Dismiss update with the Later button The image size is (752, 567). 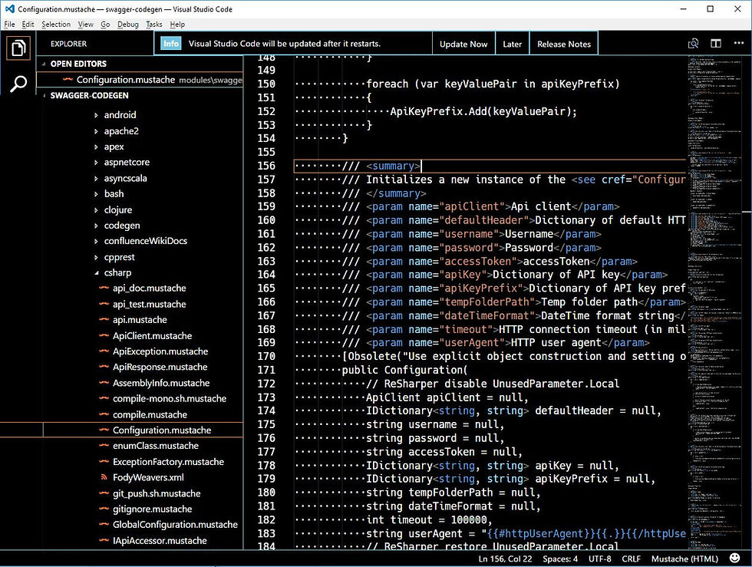click(x=512, y=44)
